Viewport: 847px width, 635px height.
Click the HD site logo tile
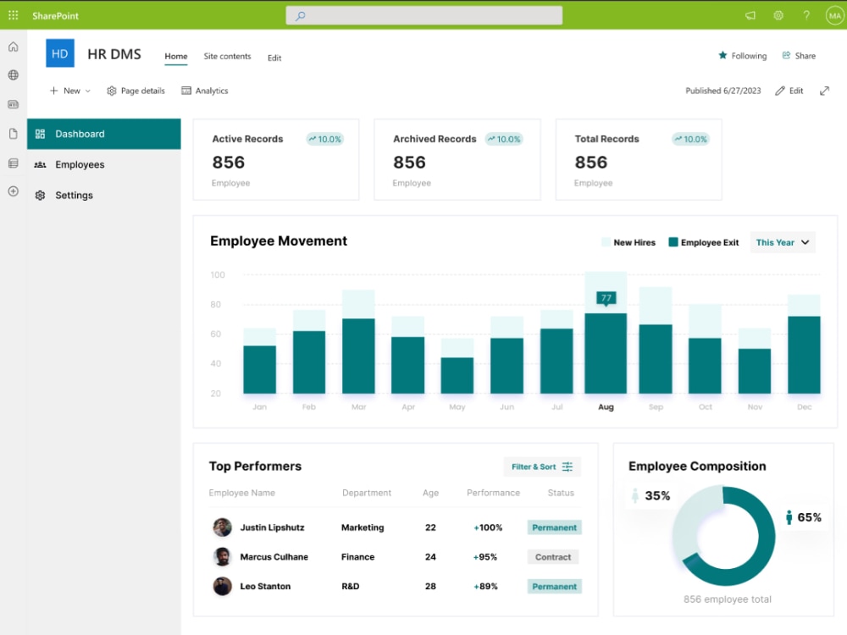[60, 53]
